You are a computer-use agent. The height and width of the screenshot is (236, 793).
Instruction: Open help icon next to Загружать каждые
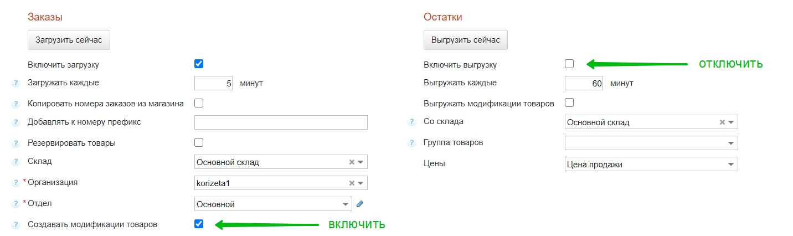pyautogui.click(x=16, y=84)
